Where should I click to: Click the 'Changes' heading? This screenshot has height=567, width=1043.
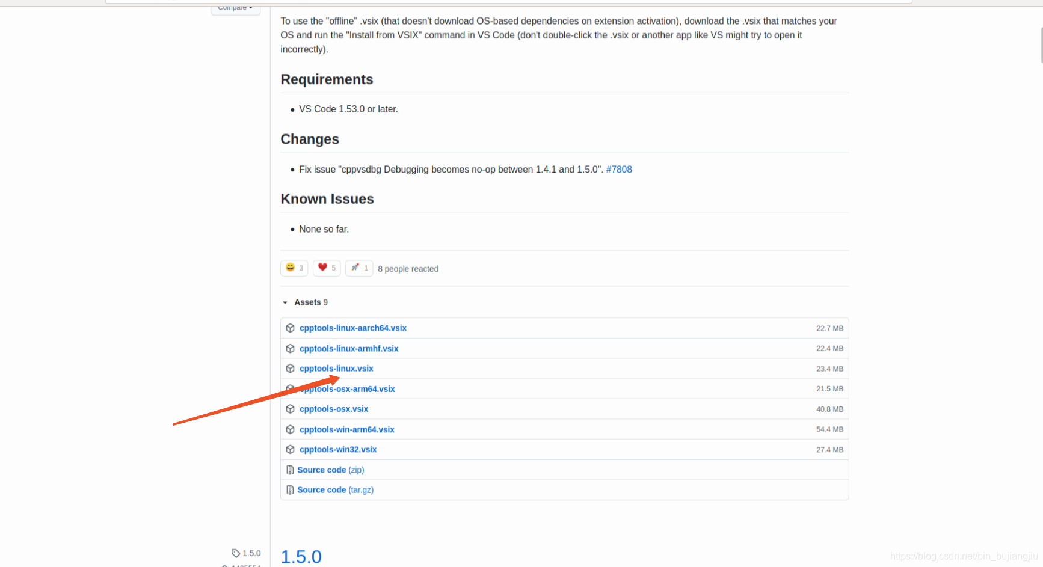tap(310, 139)
